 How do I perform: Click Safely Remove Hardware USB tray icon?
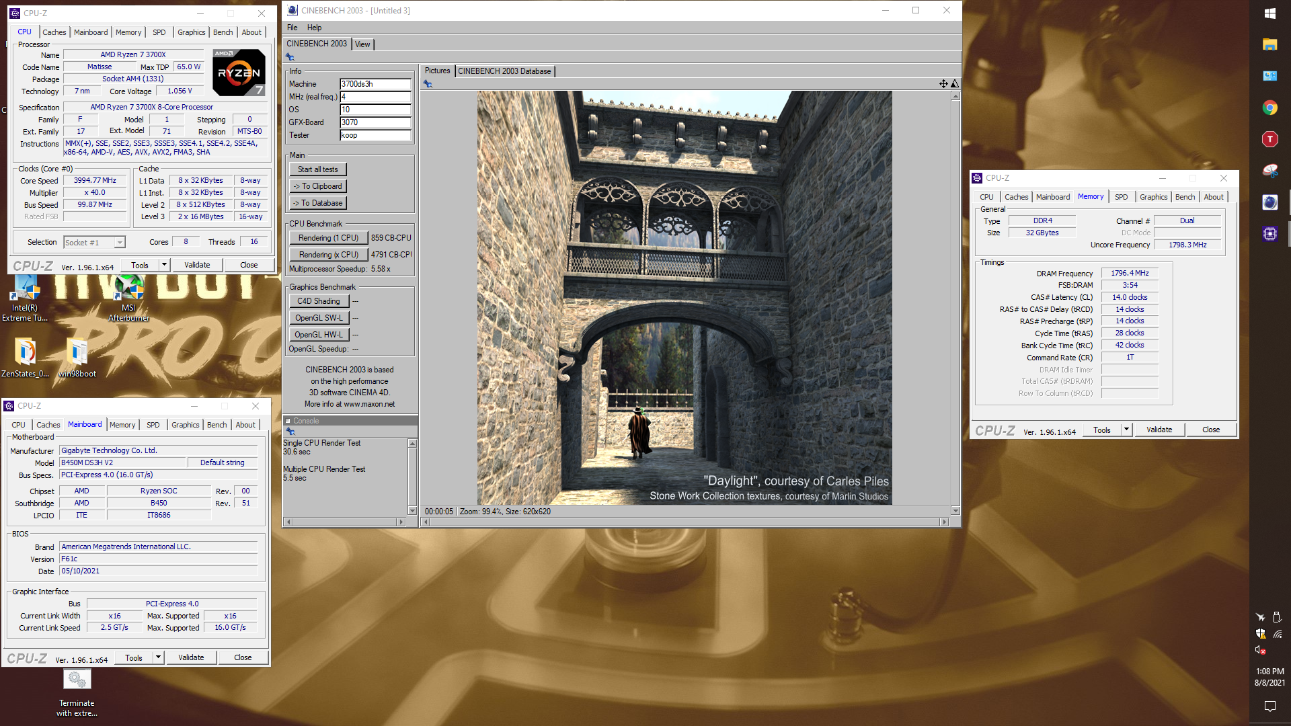[x=1278, y=616]
